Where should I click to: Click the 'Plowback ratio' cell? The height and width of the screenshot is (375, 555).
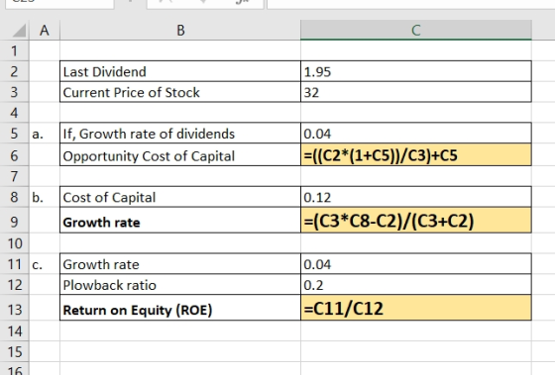click(x=180, y=285)
